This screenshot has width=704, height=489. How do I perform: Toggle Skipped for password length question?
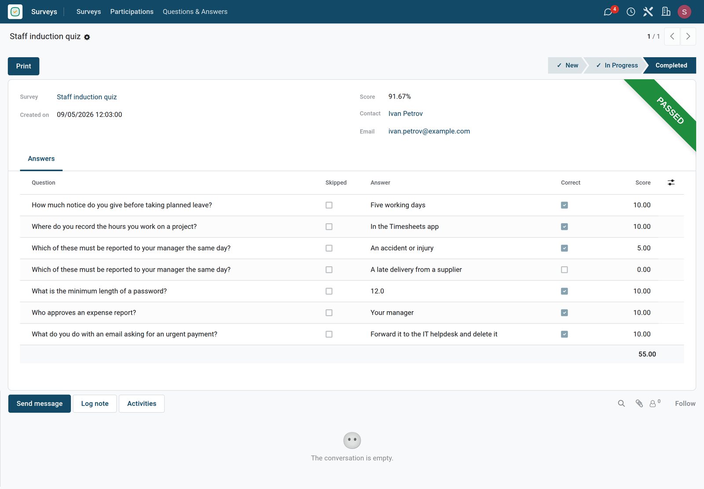pos(329,291)
